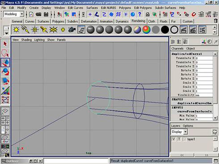Toggle snap to curve magnet icon
Image resolution: width=219 pixels, height=164 pixels.
point(172,14)
